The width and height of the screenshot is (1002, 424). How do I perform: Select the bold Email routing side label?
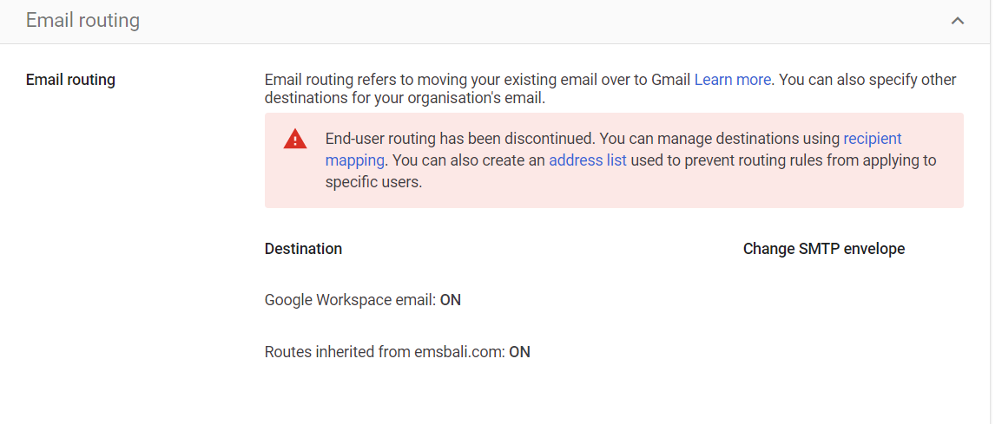[70, 80]
